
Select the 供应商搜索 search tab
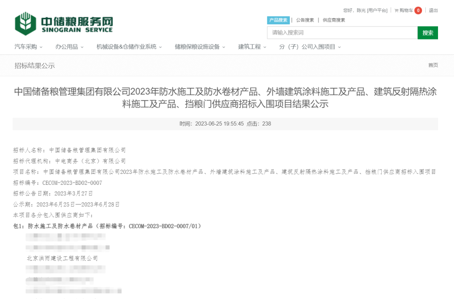click(x=334, y=20)
